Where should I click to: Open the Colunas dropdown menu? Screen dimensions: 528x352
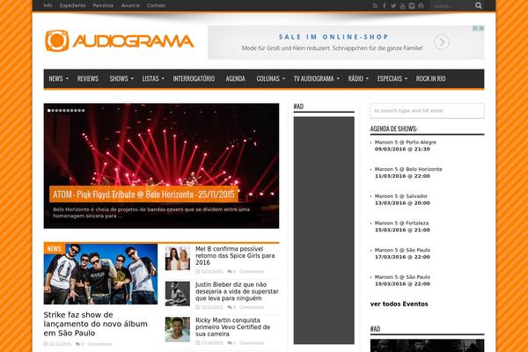pos(270,78)
